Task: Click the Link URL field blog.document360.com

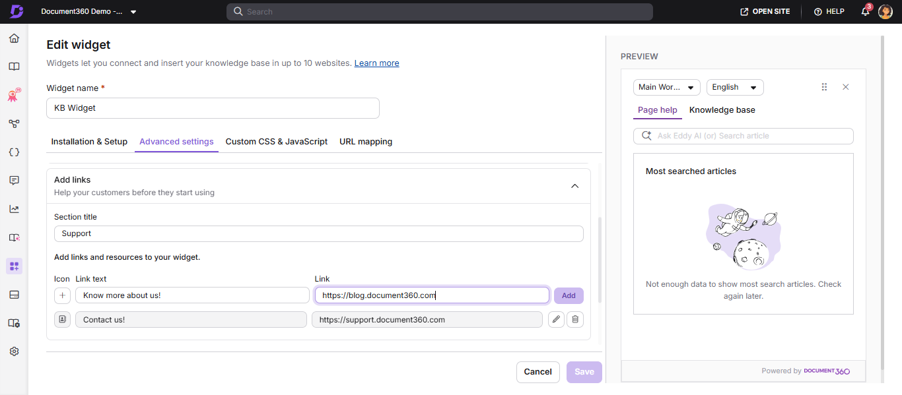Action: point(432,295)
